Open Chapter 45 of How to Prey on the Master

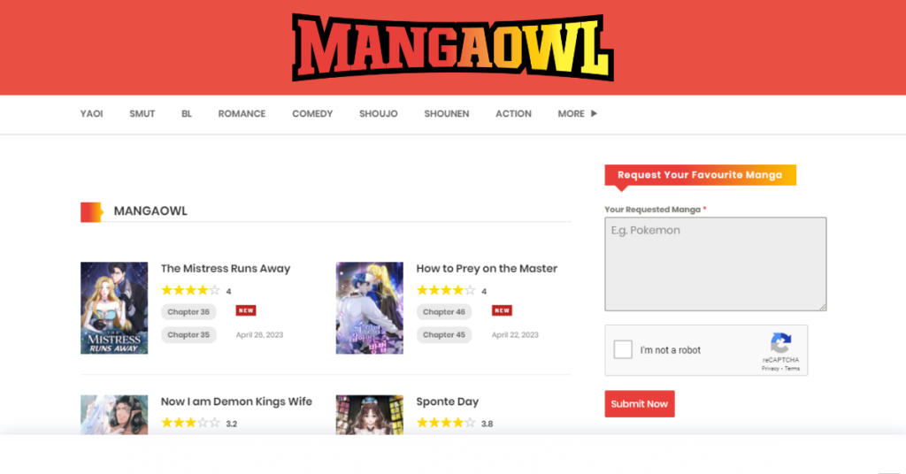tap(444, 335)
